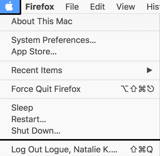Click the escape glyph beside Force Quit
This screenshot has height=156, width=160.
coord(151,89)
